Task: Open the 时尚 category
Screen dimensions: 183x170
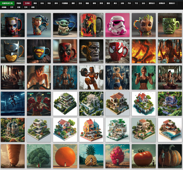Action: click(42, 3)
